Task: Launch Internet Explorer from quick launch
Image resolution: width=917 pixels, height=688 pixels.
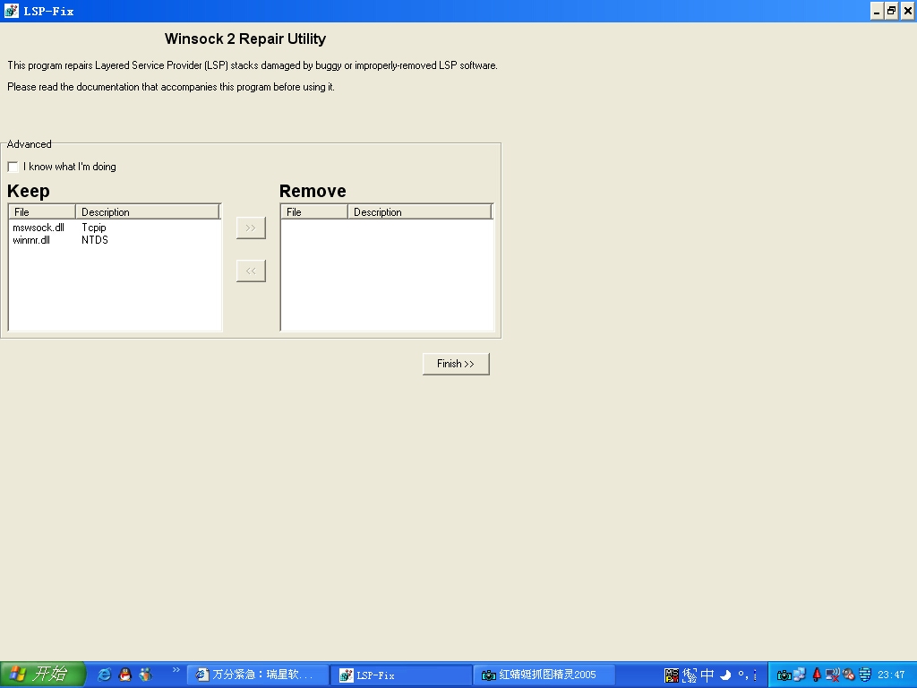Action: pos(104,675)
